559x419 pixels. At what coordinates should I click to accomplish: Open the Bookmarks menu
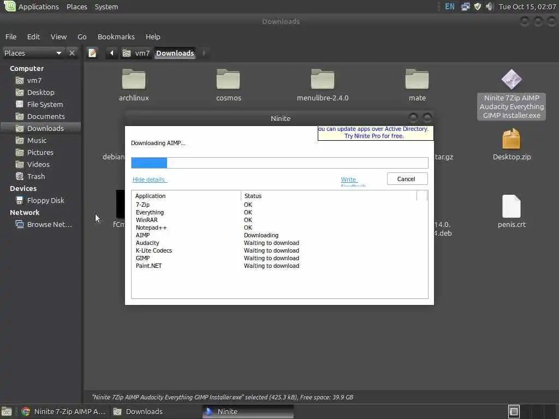116,37
